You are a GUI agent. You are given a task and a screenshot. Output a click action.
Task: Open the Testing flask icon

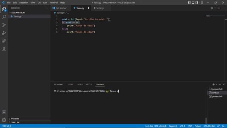(x=4, y=49)
